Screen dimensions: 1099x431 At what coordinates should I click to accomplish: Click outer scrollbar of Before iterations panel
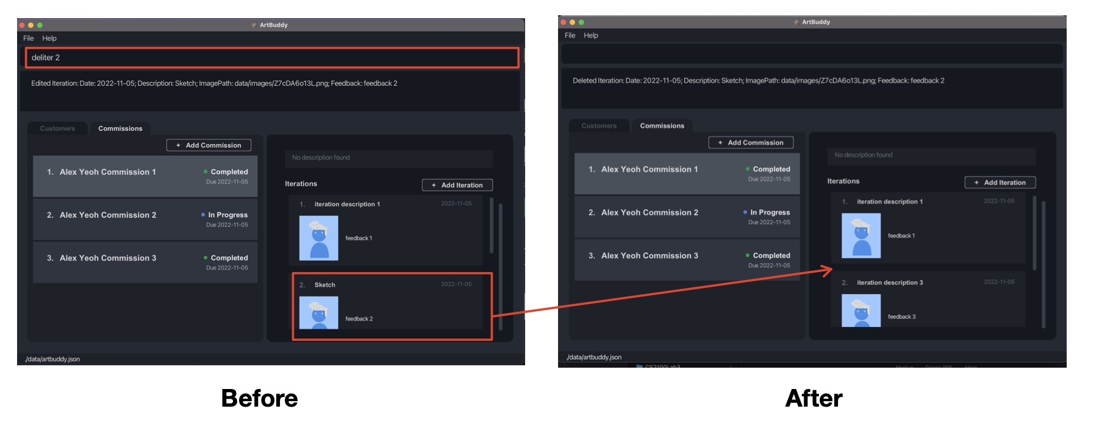(501, 267)
